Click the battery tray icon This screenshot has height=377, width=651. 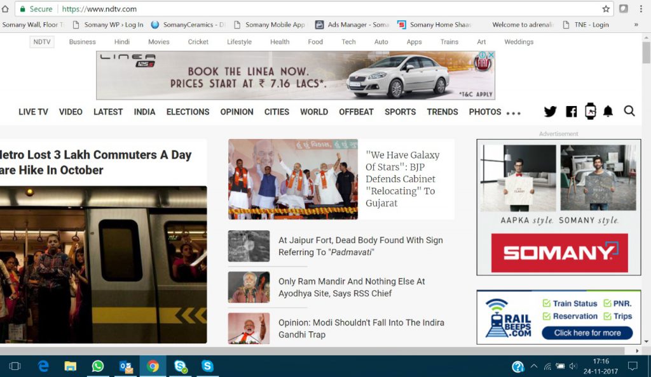point(560,366)
